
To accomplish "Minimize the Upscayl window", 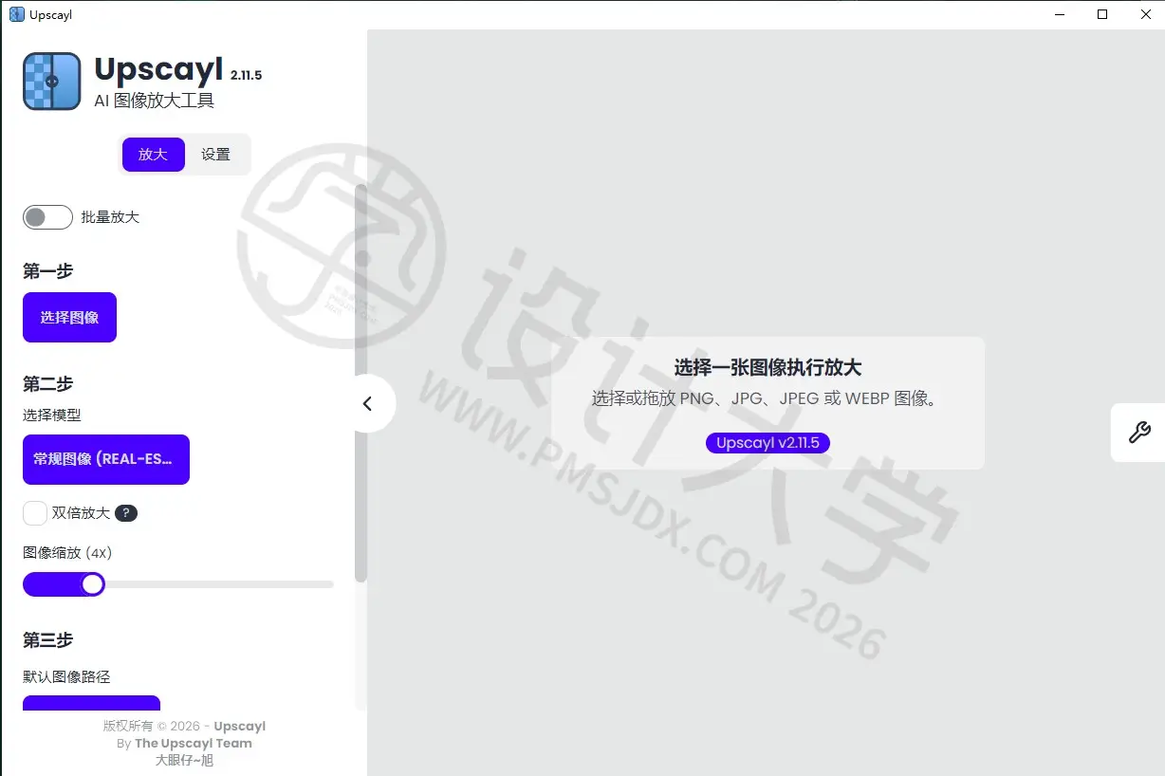I will point(1059,14).
